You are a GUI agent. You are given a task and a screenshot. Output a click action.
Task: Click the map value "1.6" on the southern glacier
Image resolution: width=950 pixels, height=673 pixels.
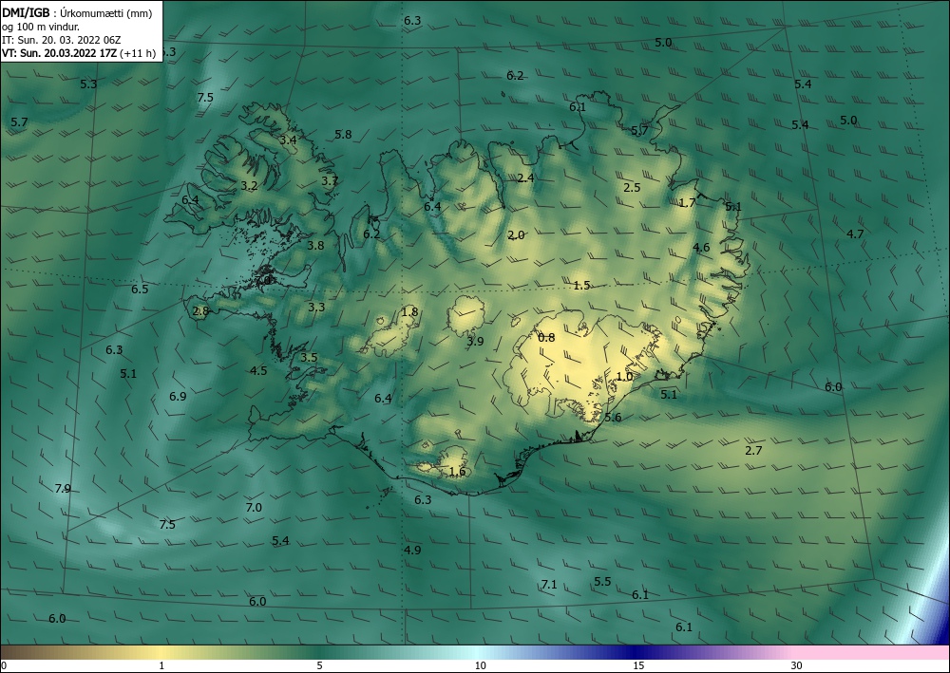[x=458, y=472]
